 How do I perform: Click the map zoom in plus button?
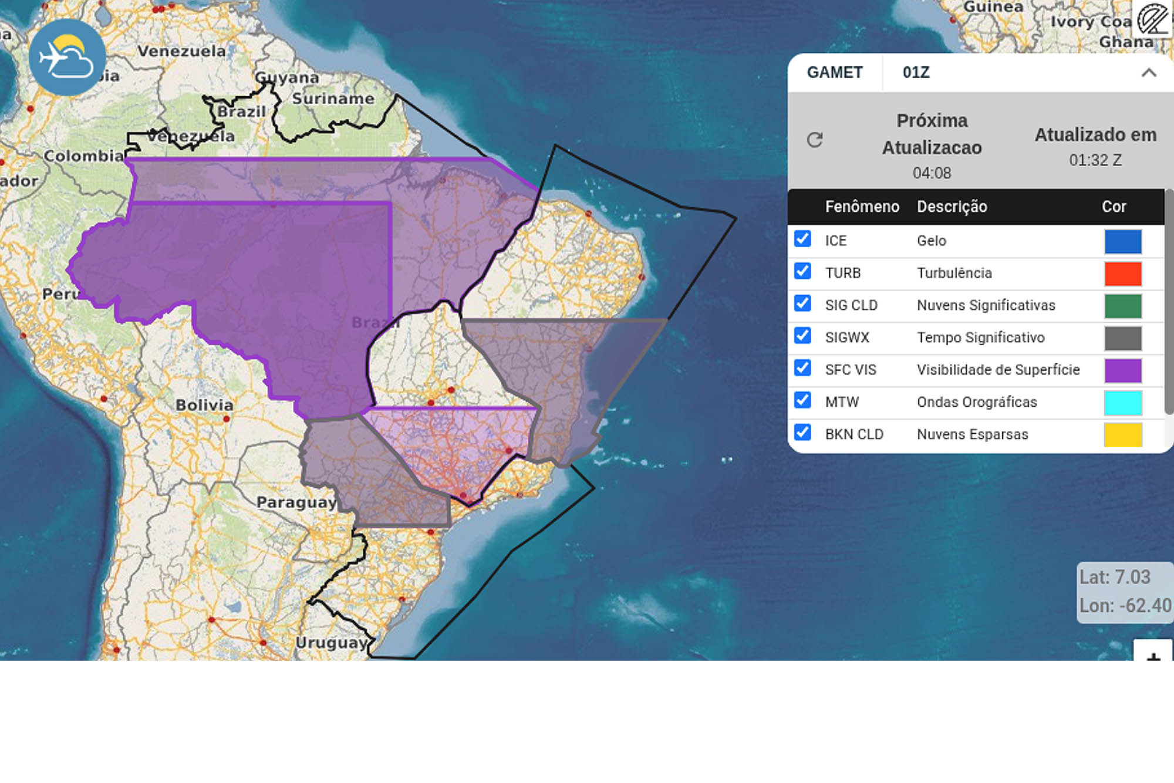(1152, 653)
